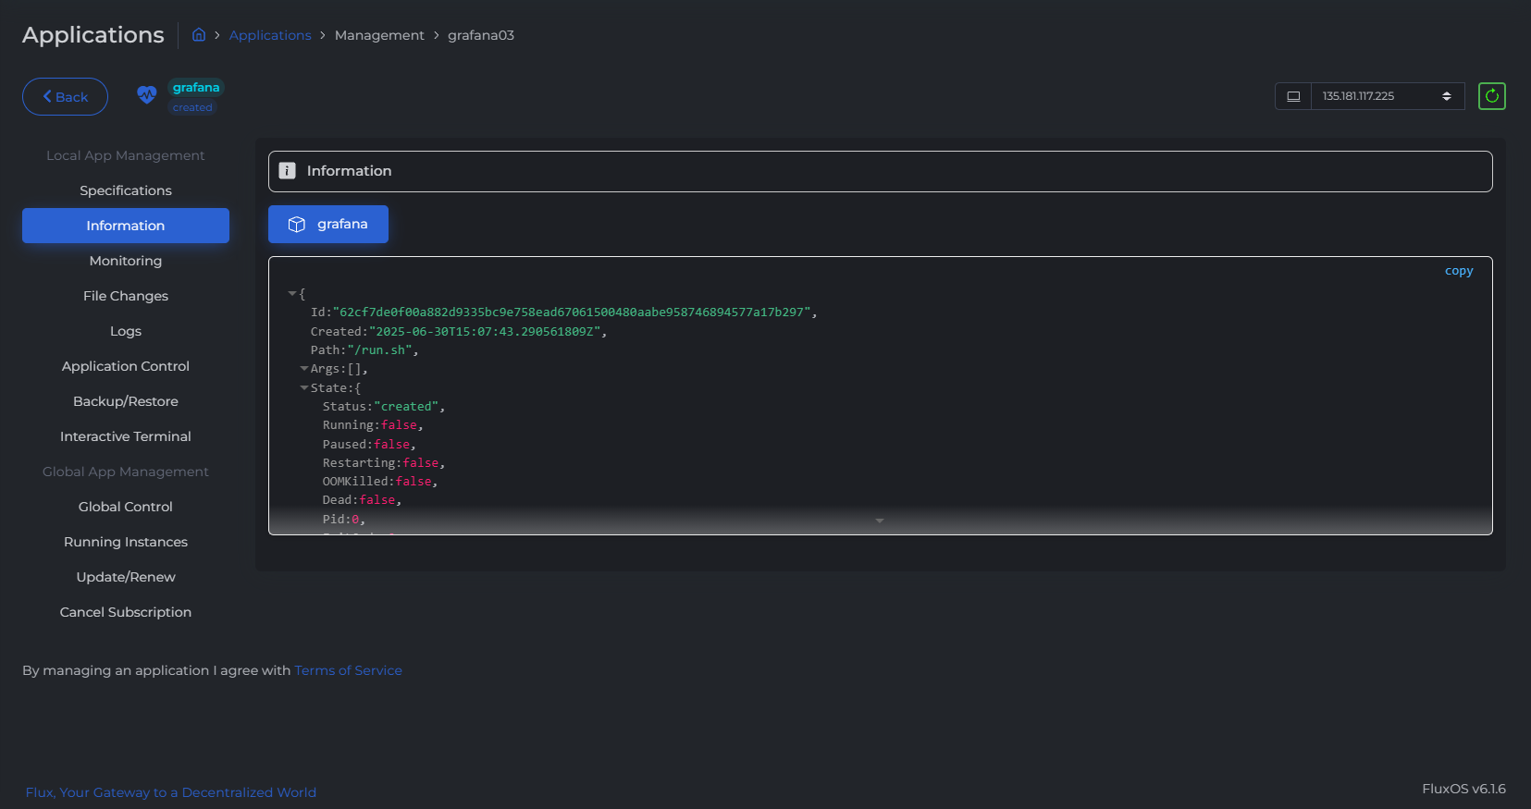Select the grafana component tab
The height and width of the screenshot is (809, 1531).
[328, 225]
